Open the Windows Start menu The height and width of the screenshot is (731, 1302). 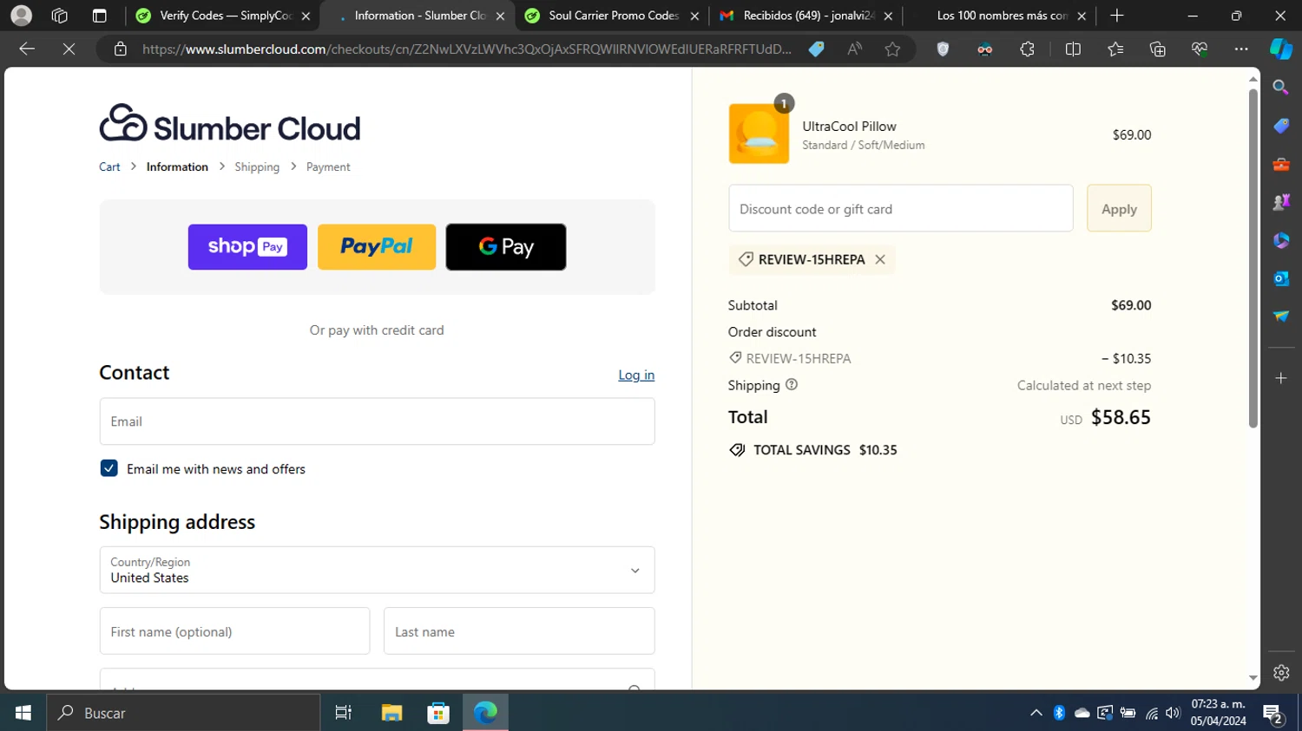23,713
